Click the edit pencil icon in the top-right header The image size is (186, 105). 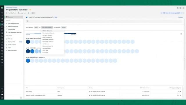(x=183, y=8)
